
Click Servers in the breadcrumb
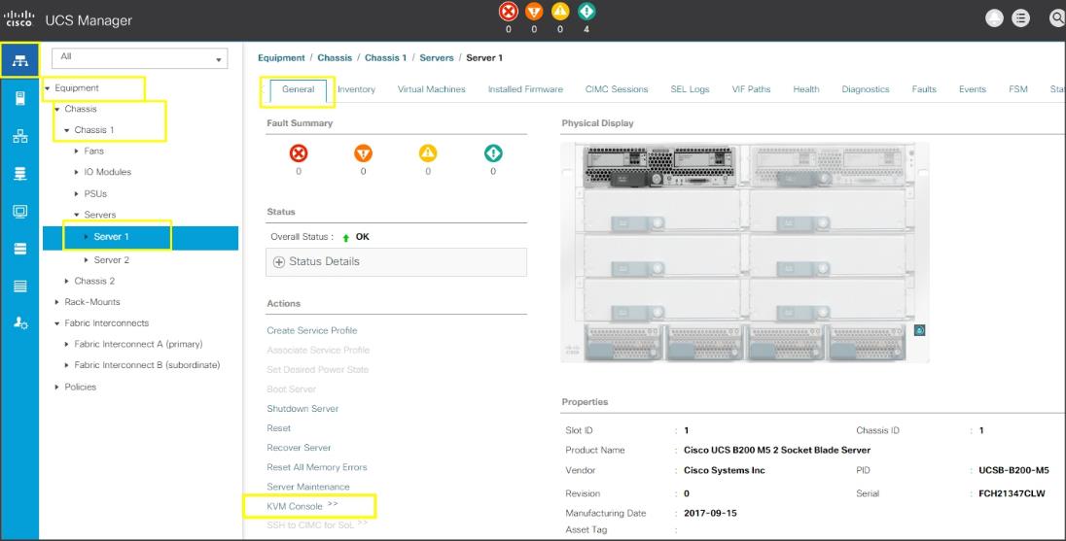pyautogui.click(x=437, y=57)
